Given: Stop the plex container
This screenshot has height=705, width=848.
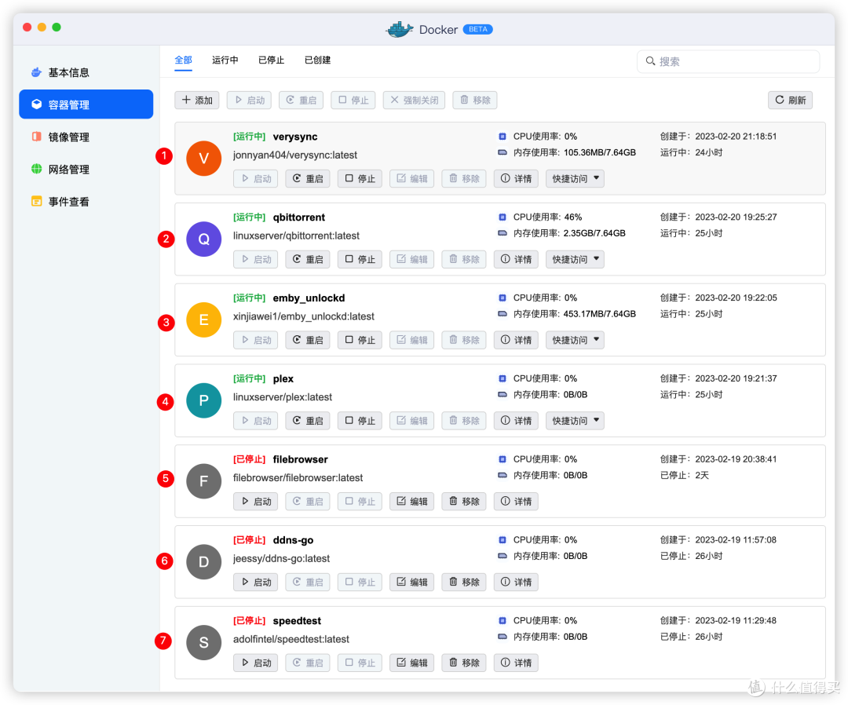Looking at the screenshot, I should point(360,420).
